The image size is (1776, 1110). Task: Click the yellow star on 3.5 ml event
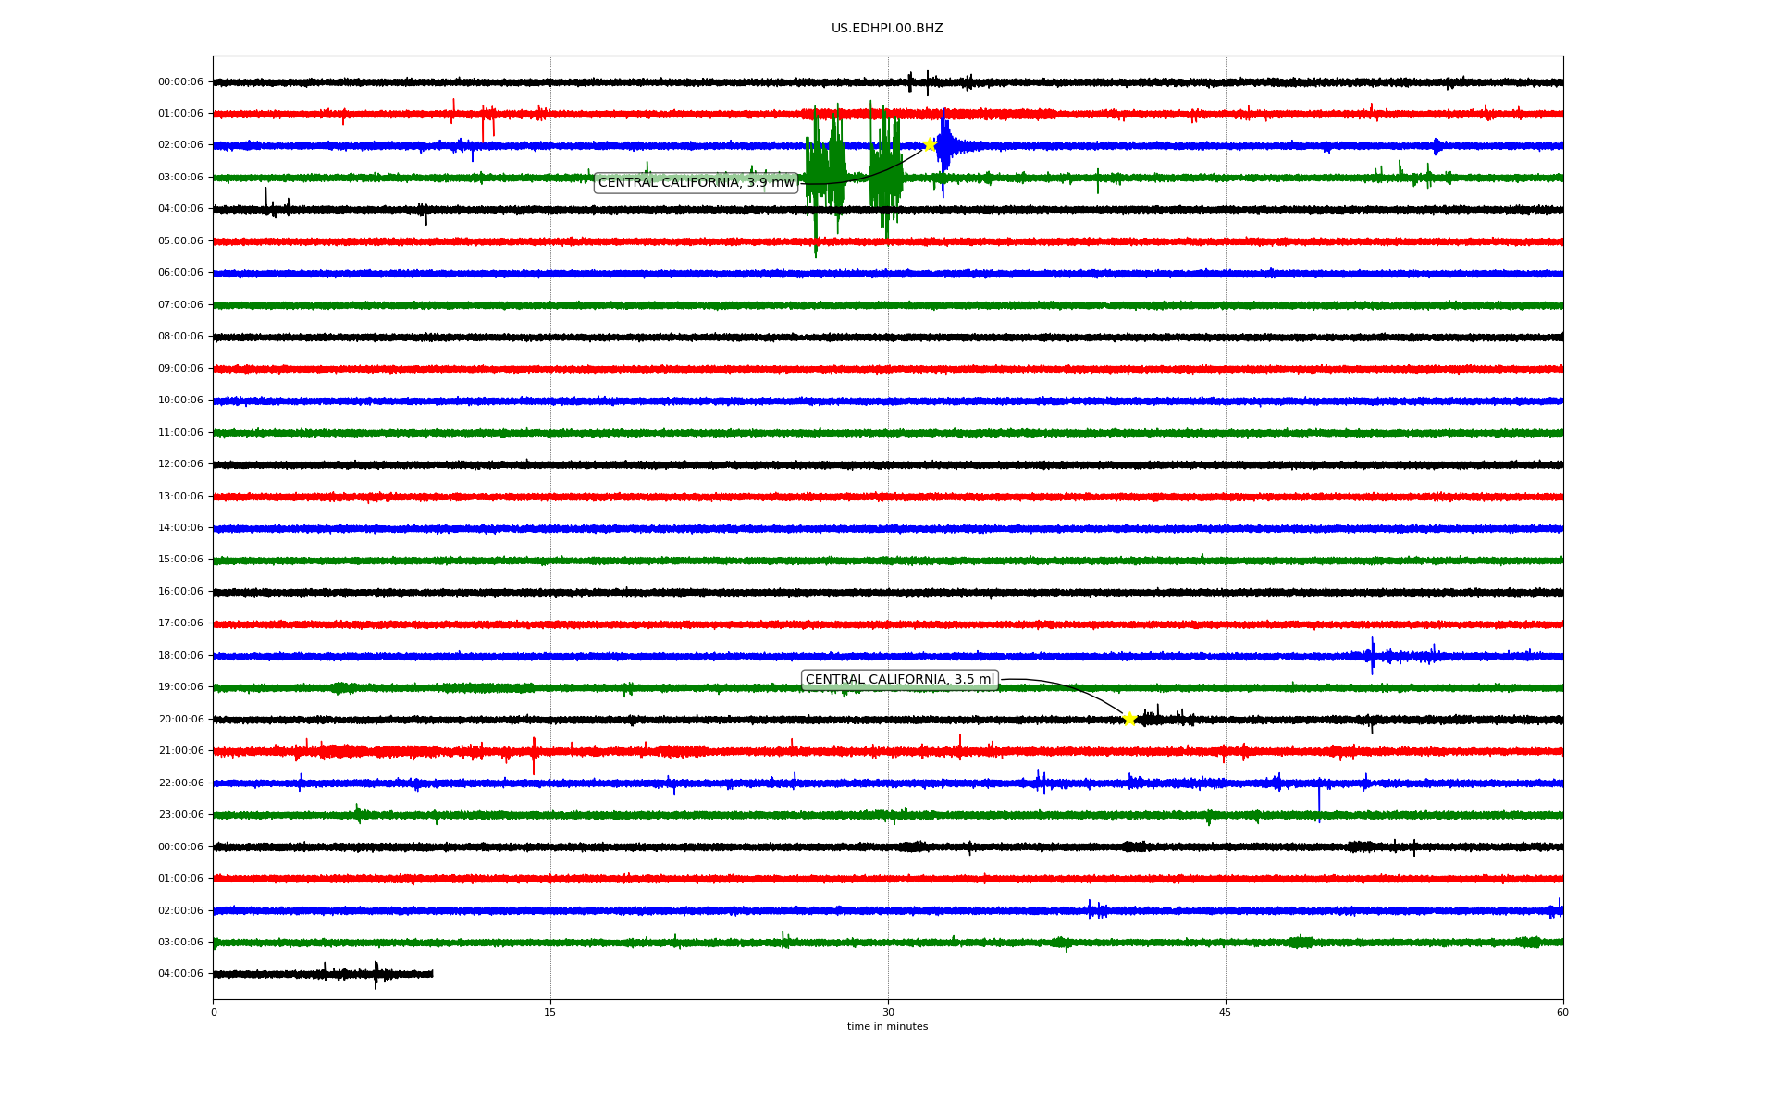1129,719
